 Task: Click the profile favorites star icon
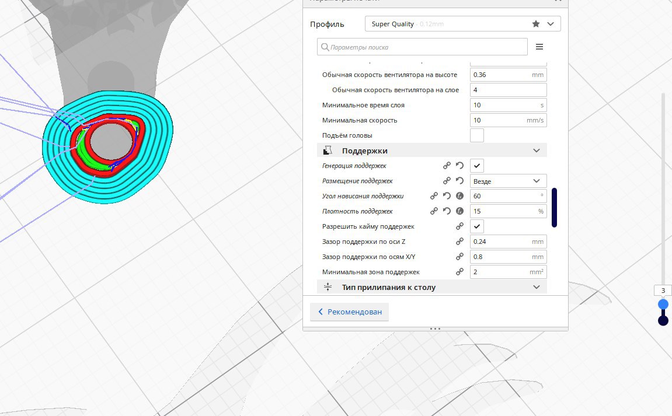(x=536, y=24)
